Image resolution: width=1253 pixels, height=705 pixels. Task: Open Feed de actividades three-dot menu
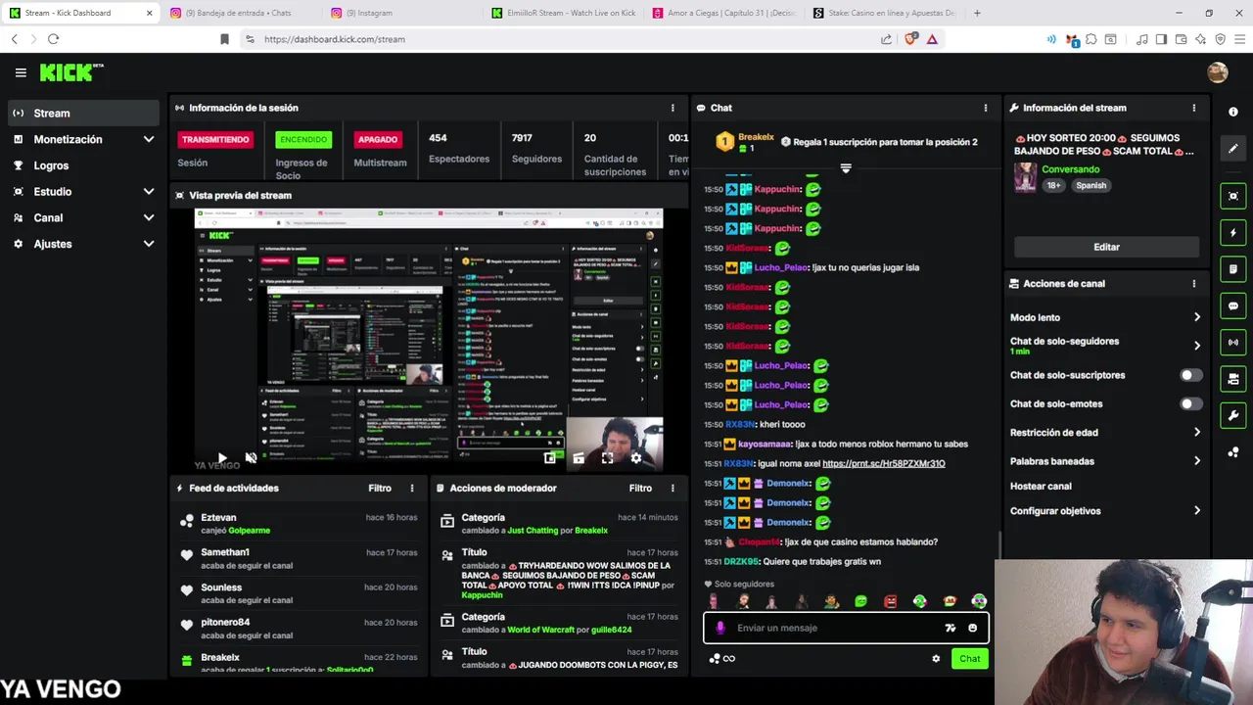(x=412, y=488)
